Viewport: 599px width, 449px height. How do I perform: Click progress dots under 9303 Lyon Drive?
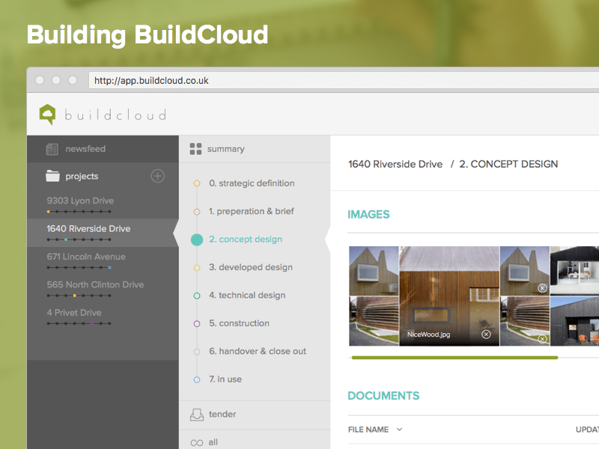coord(79,212)
